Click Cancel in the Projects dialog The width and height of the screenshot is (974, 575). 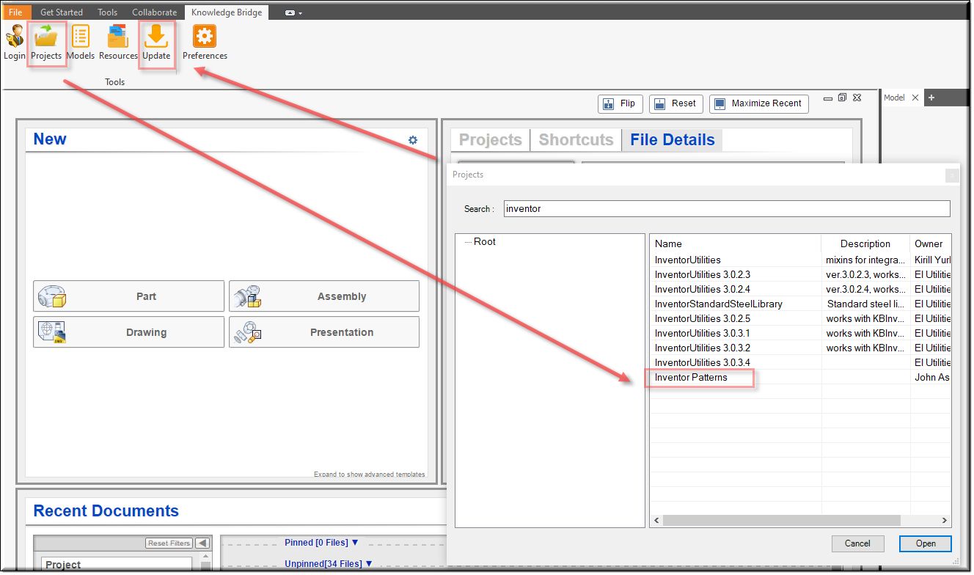[857, 543]
